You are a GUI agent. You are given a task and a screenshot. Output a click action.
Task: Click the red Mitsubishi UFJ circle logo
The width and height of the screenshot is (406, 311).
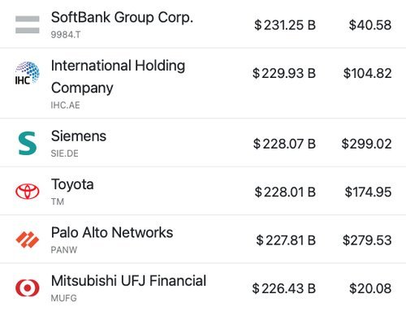tap(28, 288)
